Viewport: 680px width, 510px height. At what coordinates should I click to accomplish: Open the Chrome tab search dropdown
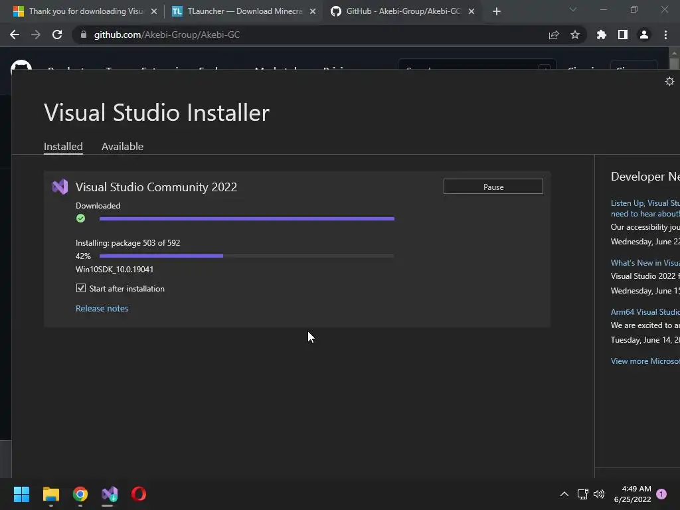click(573, 9)
